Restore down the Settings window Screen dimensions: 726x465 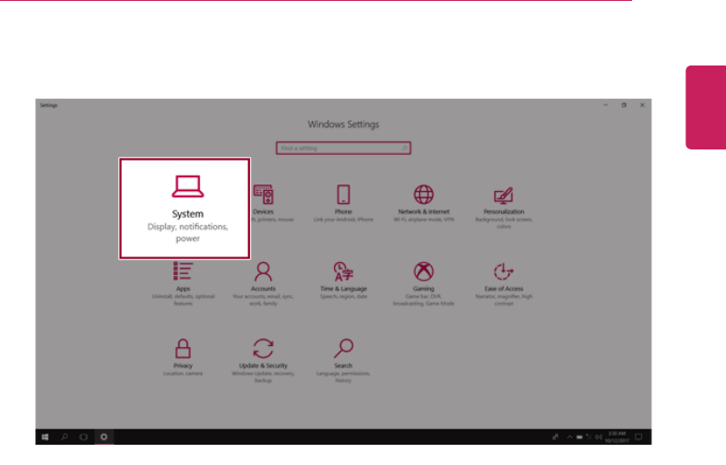(x=624, y=105)
